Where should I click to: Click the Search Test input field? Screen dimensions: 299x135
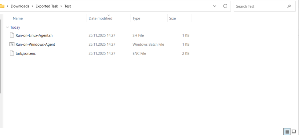[x=260, y=6]
